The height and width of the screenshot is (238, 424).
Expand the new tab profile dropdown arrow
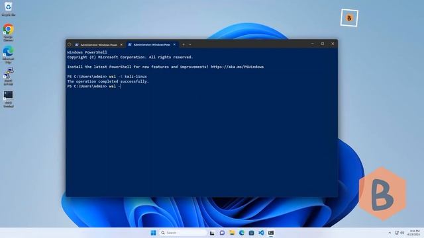point(190,44)
